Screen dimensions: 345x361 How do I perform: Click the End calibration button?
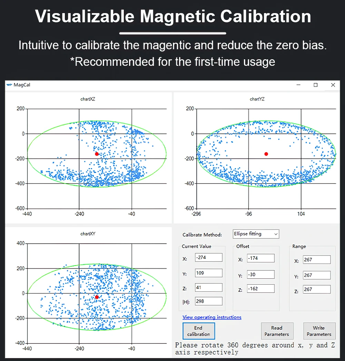[198, 331]
